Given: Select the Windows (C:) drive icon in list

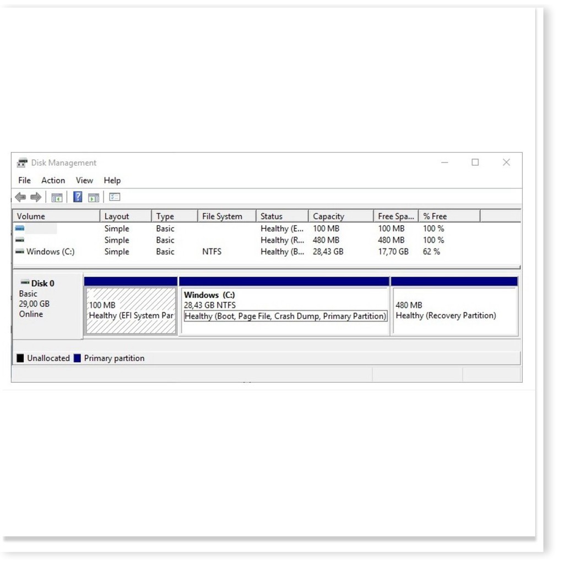Looking at the screenshot, I should (20, 252).
